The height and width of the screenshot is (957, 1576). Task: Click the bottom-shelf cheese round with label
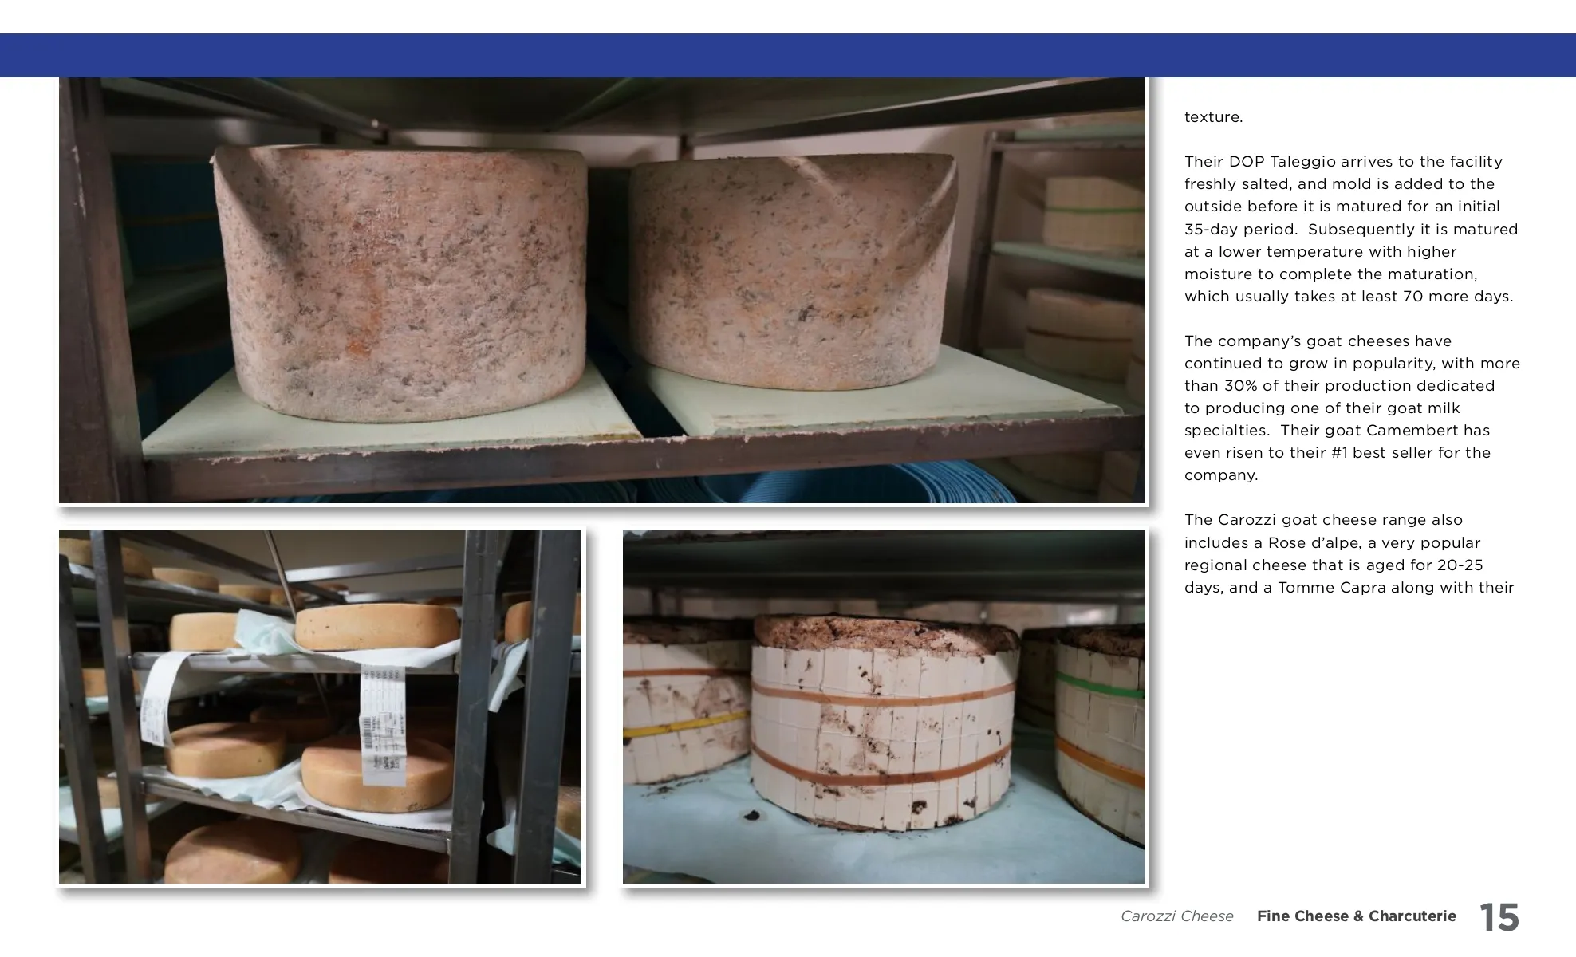tap(377, 774)
